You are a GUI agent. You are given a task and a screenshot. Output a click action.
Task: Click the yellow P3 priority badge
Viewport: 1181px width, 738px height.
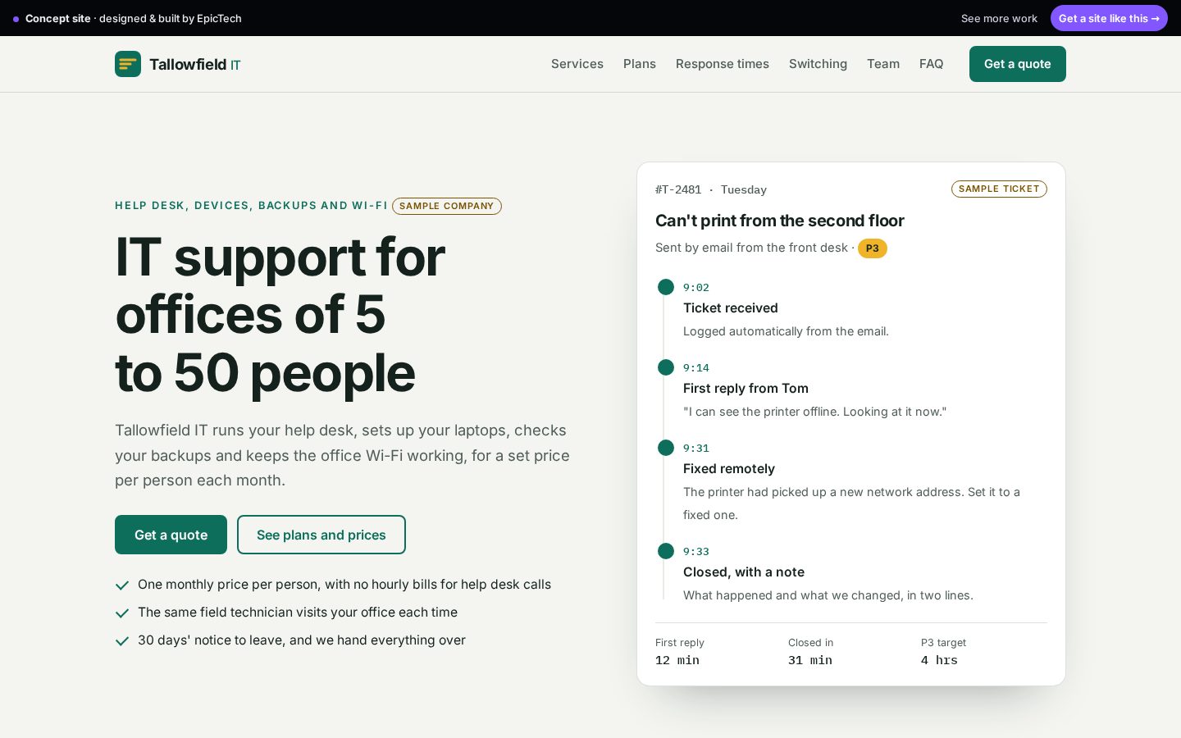(x=873, y=248)
